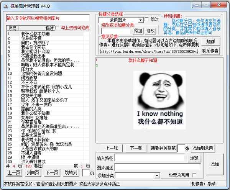The height and width of the screenshot is (190, 230).
Task: Close the 掘美图片管理器 window
Action: [219, 5]
